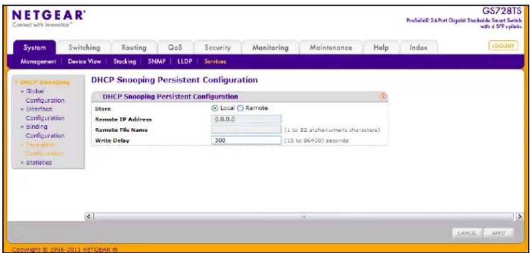Open the QoS tab

pos(175,48)
